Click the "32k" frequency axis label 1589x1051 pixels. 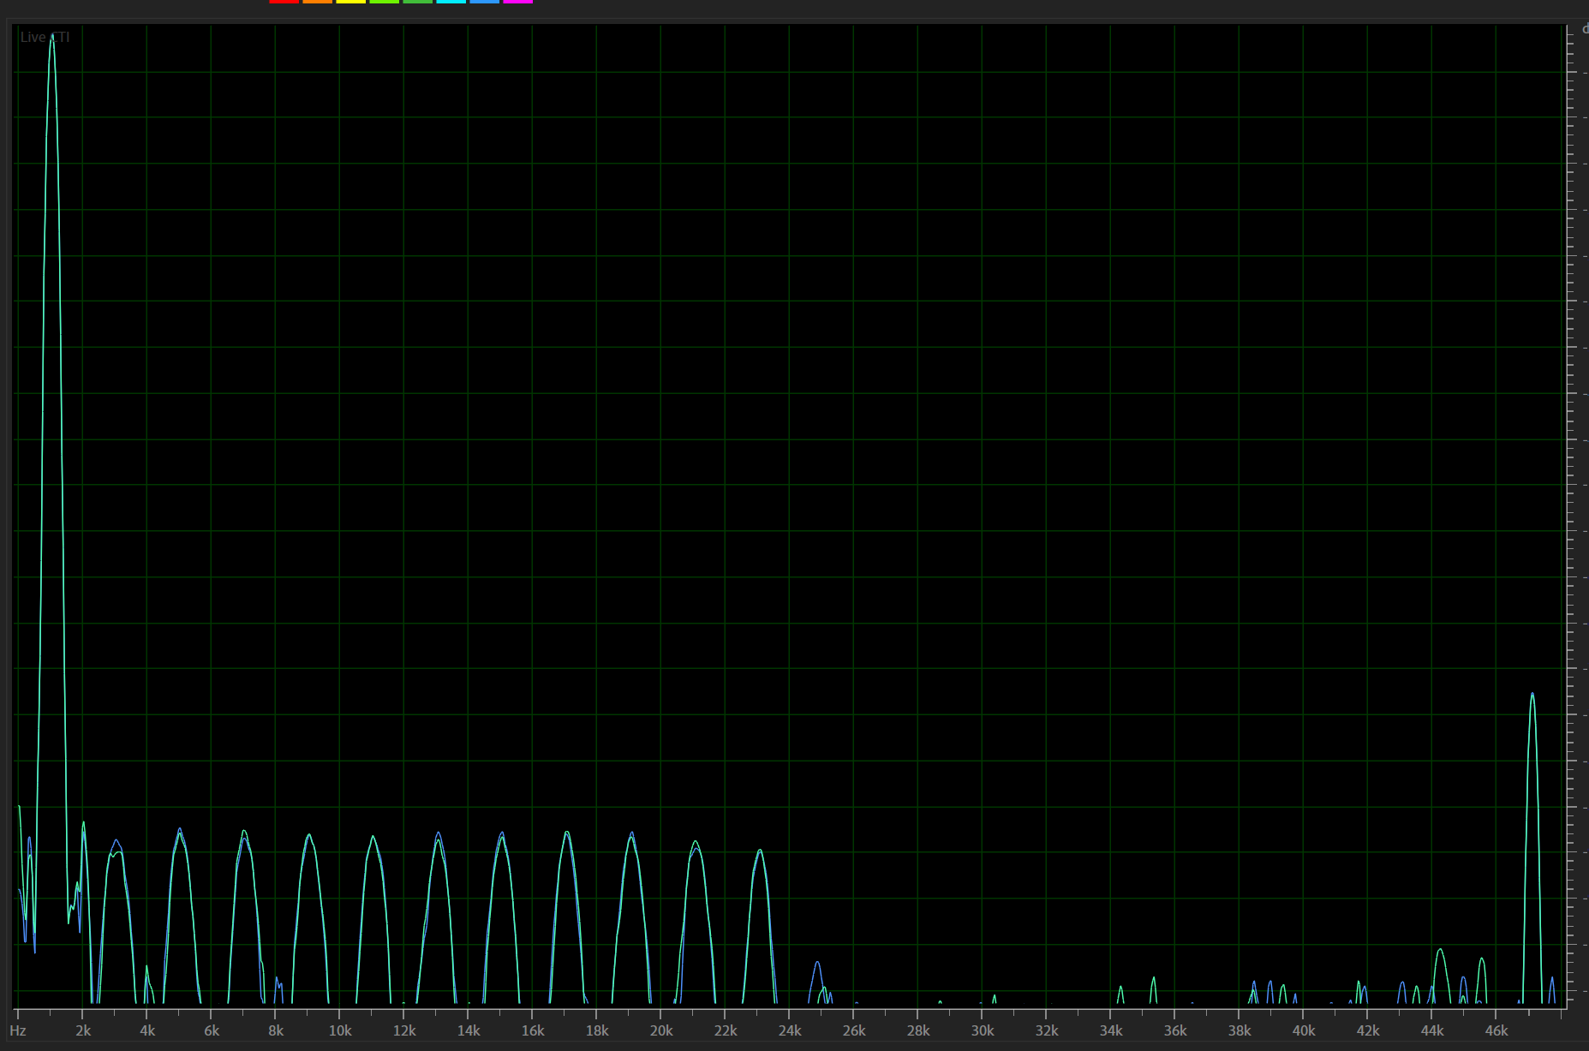[x=1047, y=1030]
